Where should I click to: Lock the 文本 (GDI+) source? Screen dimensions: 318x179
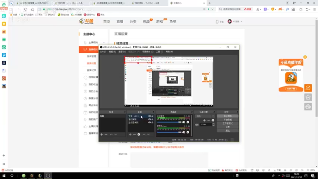pyautogui.click(x=153, y=116)
